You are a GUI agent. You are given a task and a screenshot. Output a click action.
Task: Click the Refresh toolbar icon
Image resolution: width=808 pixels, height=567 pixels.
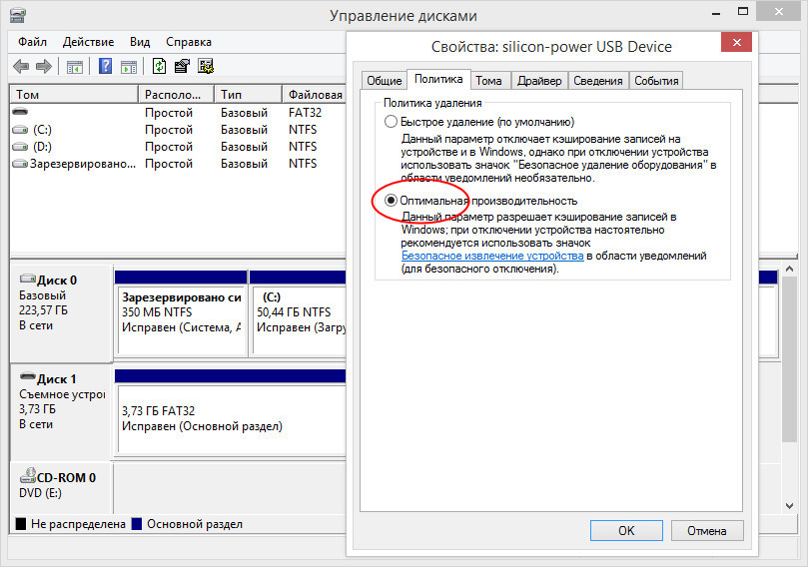point(159,66)
